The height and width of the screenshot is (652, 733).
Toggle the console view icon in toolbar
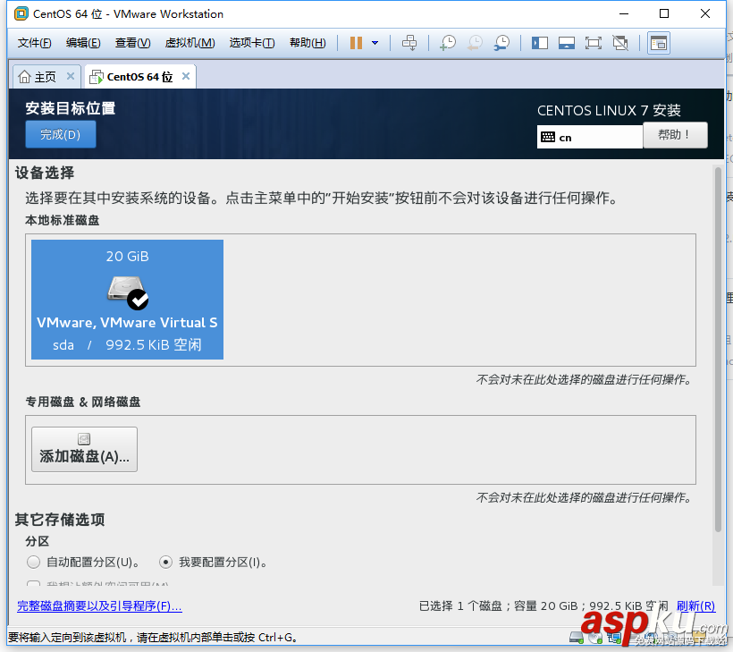point(659,43)
